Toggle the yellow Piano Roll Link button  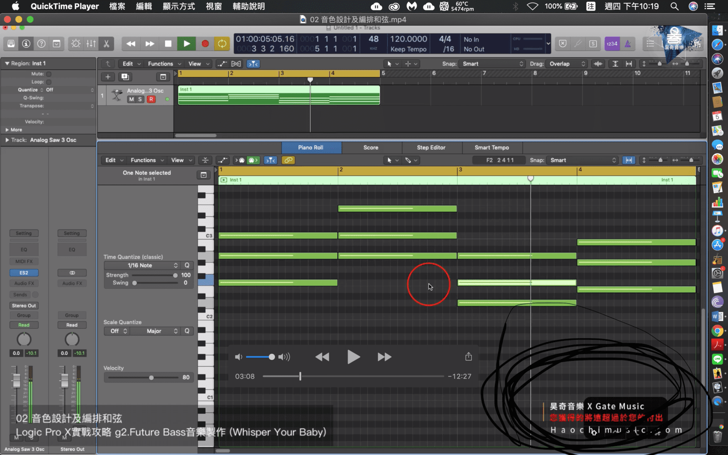[288, 160]
